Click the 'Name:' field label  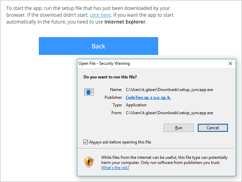click(116, 90)
